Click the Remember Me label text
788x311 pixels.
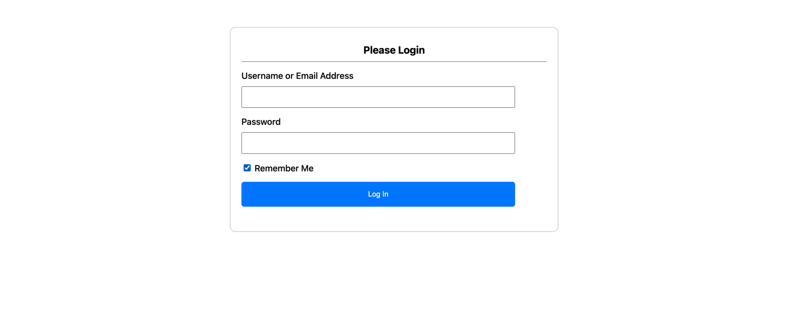point(284,169)
